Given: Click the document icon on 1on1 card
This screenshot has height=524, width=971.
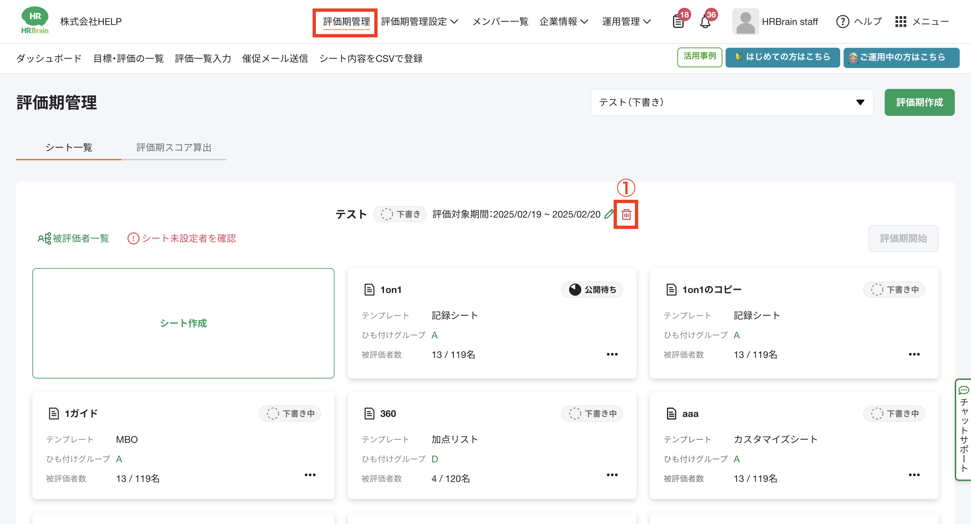Looking at the screenshot, I should coord(369,290).
